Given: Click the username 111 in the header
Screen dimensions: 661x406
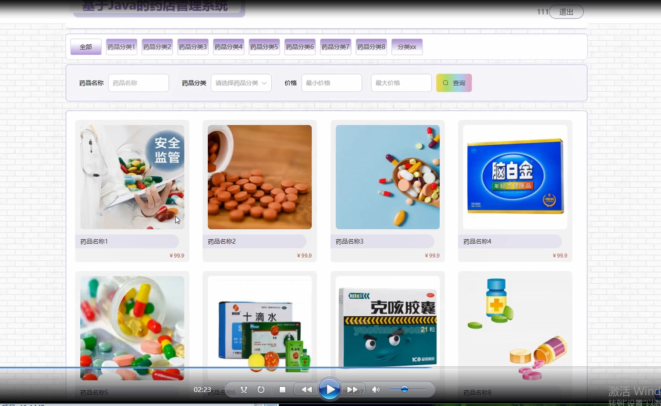Looking at the screenshot, I should [543, 12].
